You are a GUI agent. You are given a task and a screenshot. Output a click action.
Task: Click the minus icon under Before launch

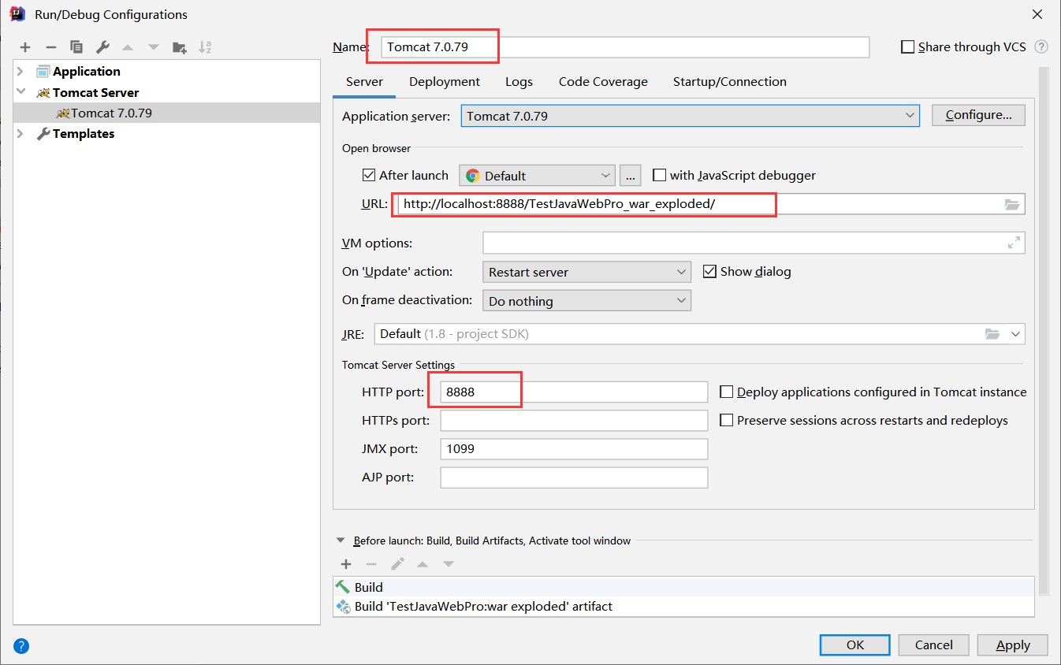pyautogui.click(x=371, y=564)
